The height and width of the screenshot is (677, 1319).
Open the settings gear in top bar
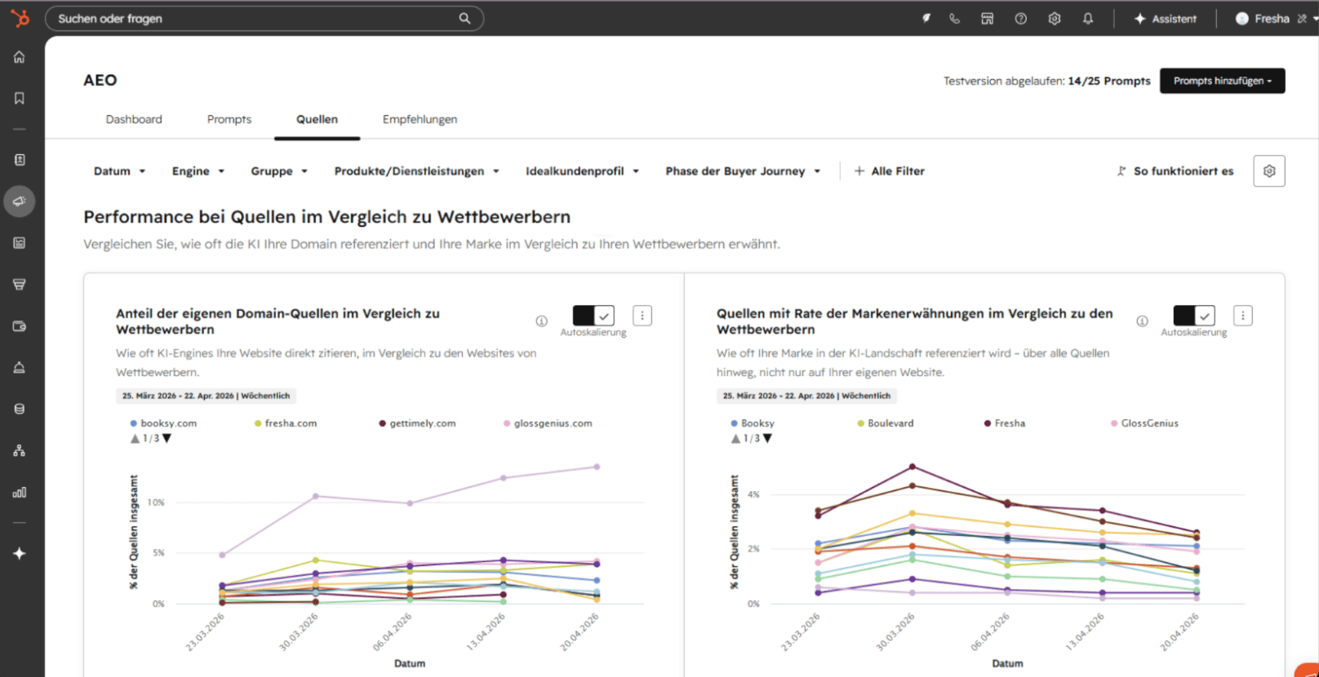click(1055, 18)
